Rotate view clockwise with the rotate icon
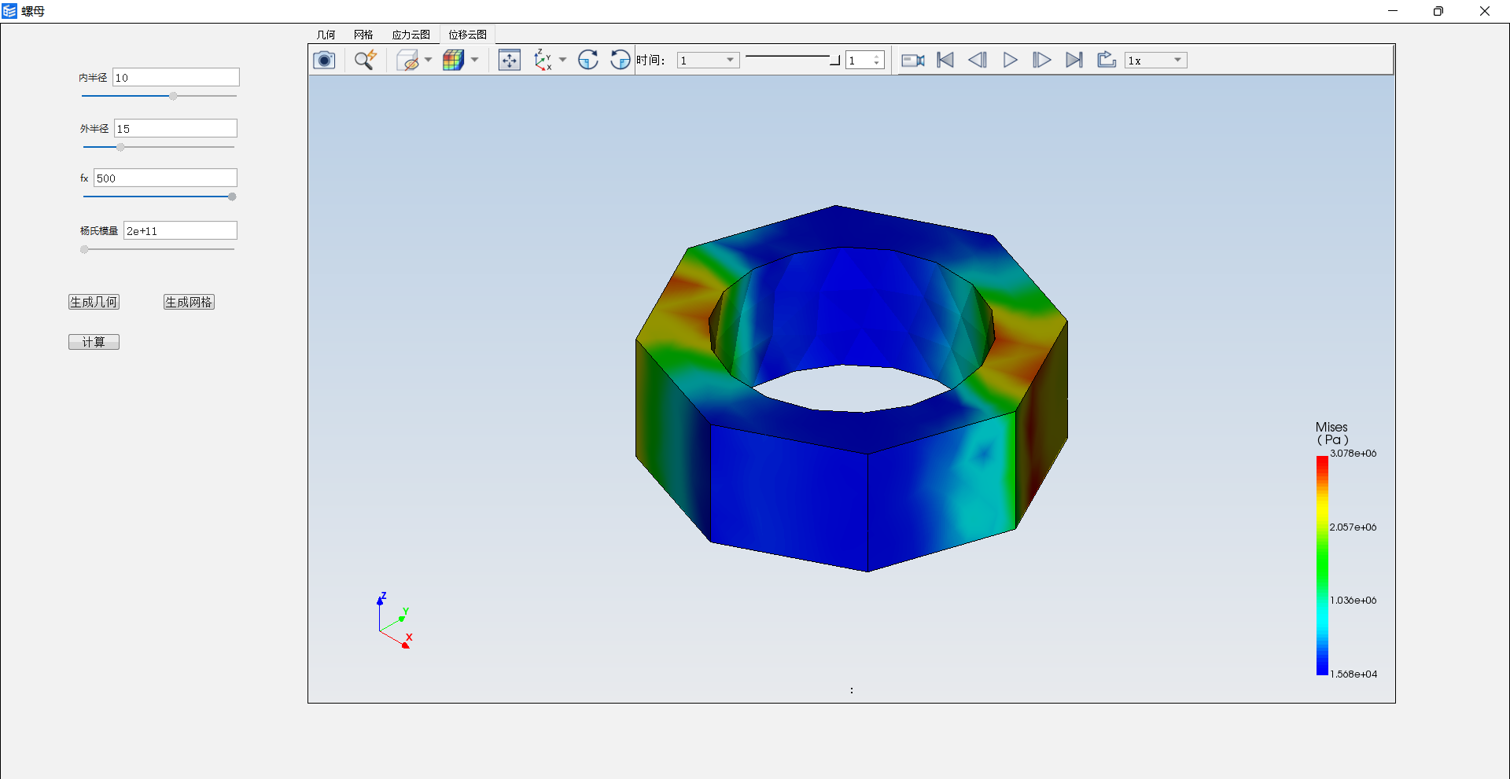 click(588, 61)
